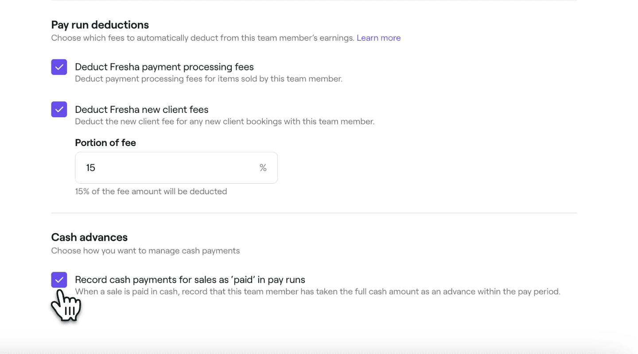
Task: Click the 'Portion of fee' label
Action: pyautogui.click(x=105, y=143)
